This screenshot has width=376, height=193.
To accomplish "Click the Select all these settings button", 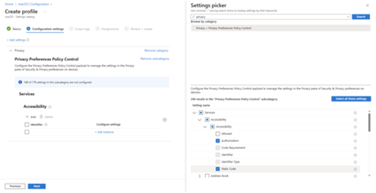I will 351,99.
